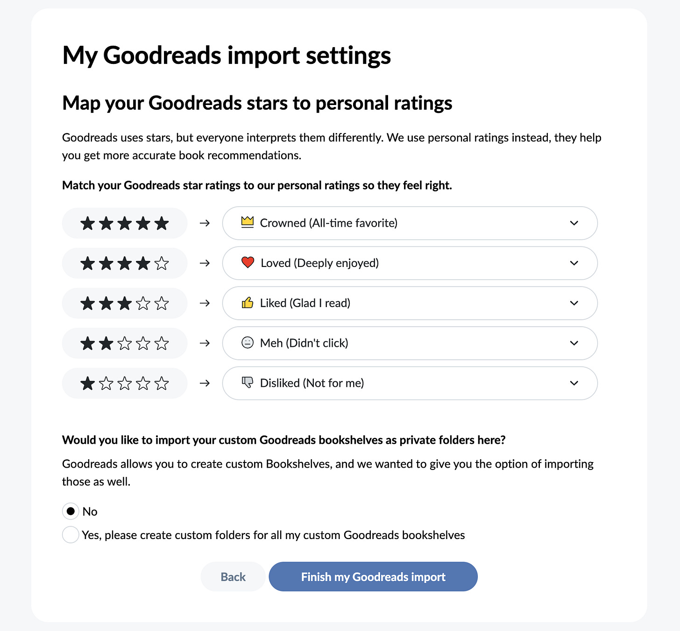680x631 pixels.
Task: Click Finish my Goodreads import
Action: click(373, 577)
